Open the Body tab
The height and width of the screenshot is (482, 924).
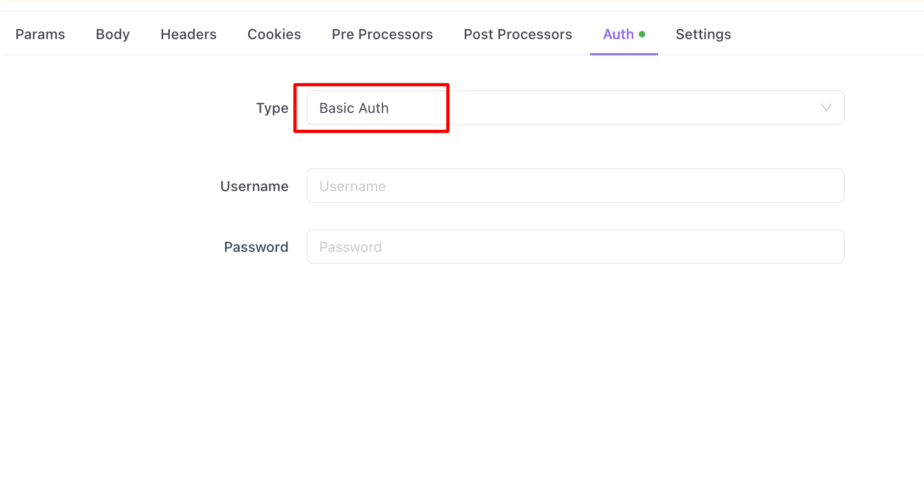tap(112, 34)
